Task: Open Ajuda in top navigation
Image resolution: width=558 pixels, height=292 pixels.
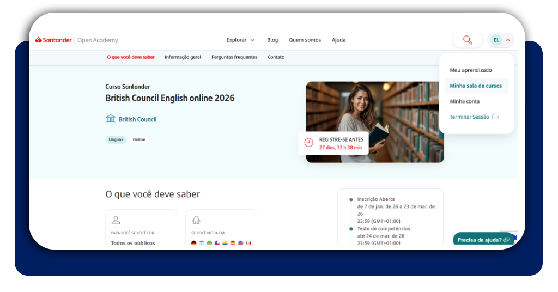Action: click(339, 40)
